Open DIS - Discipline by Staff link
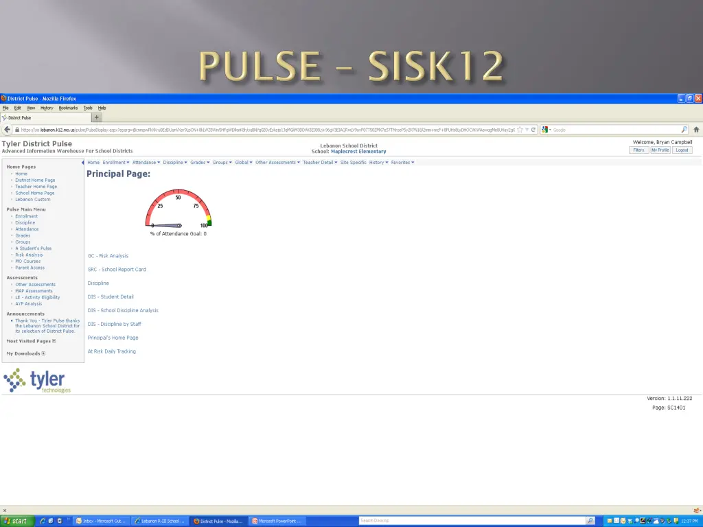Image resolution: width=703 pixels, height=527 pixels. click(x=115, y=324)
